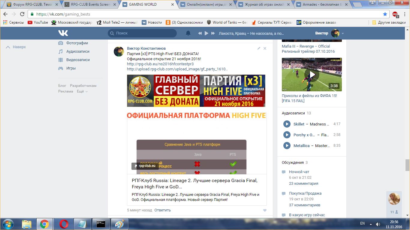Open the Windows Start button

point(8,224)
